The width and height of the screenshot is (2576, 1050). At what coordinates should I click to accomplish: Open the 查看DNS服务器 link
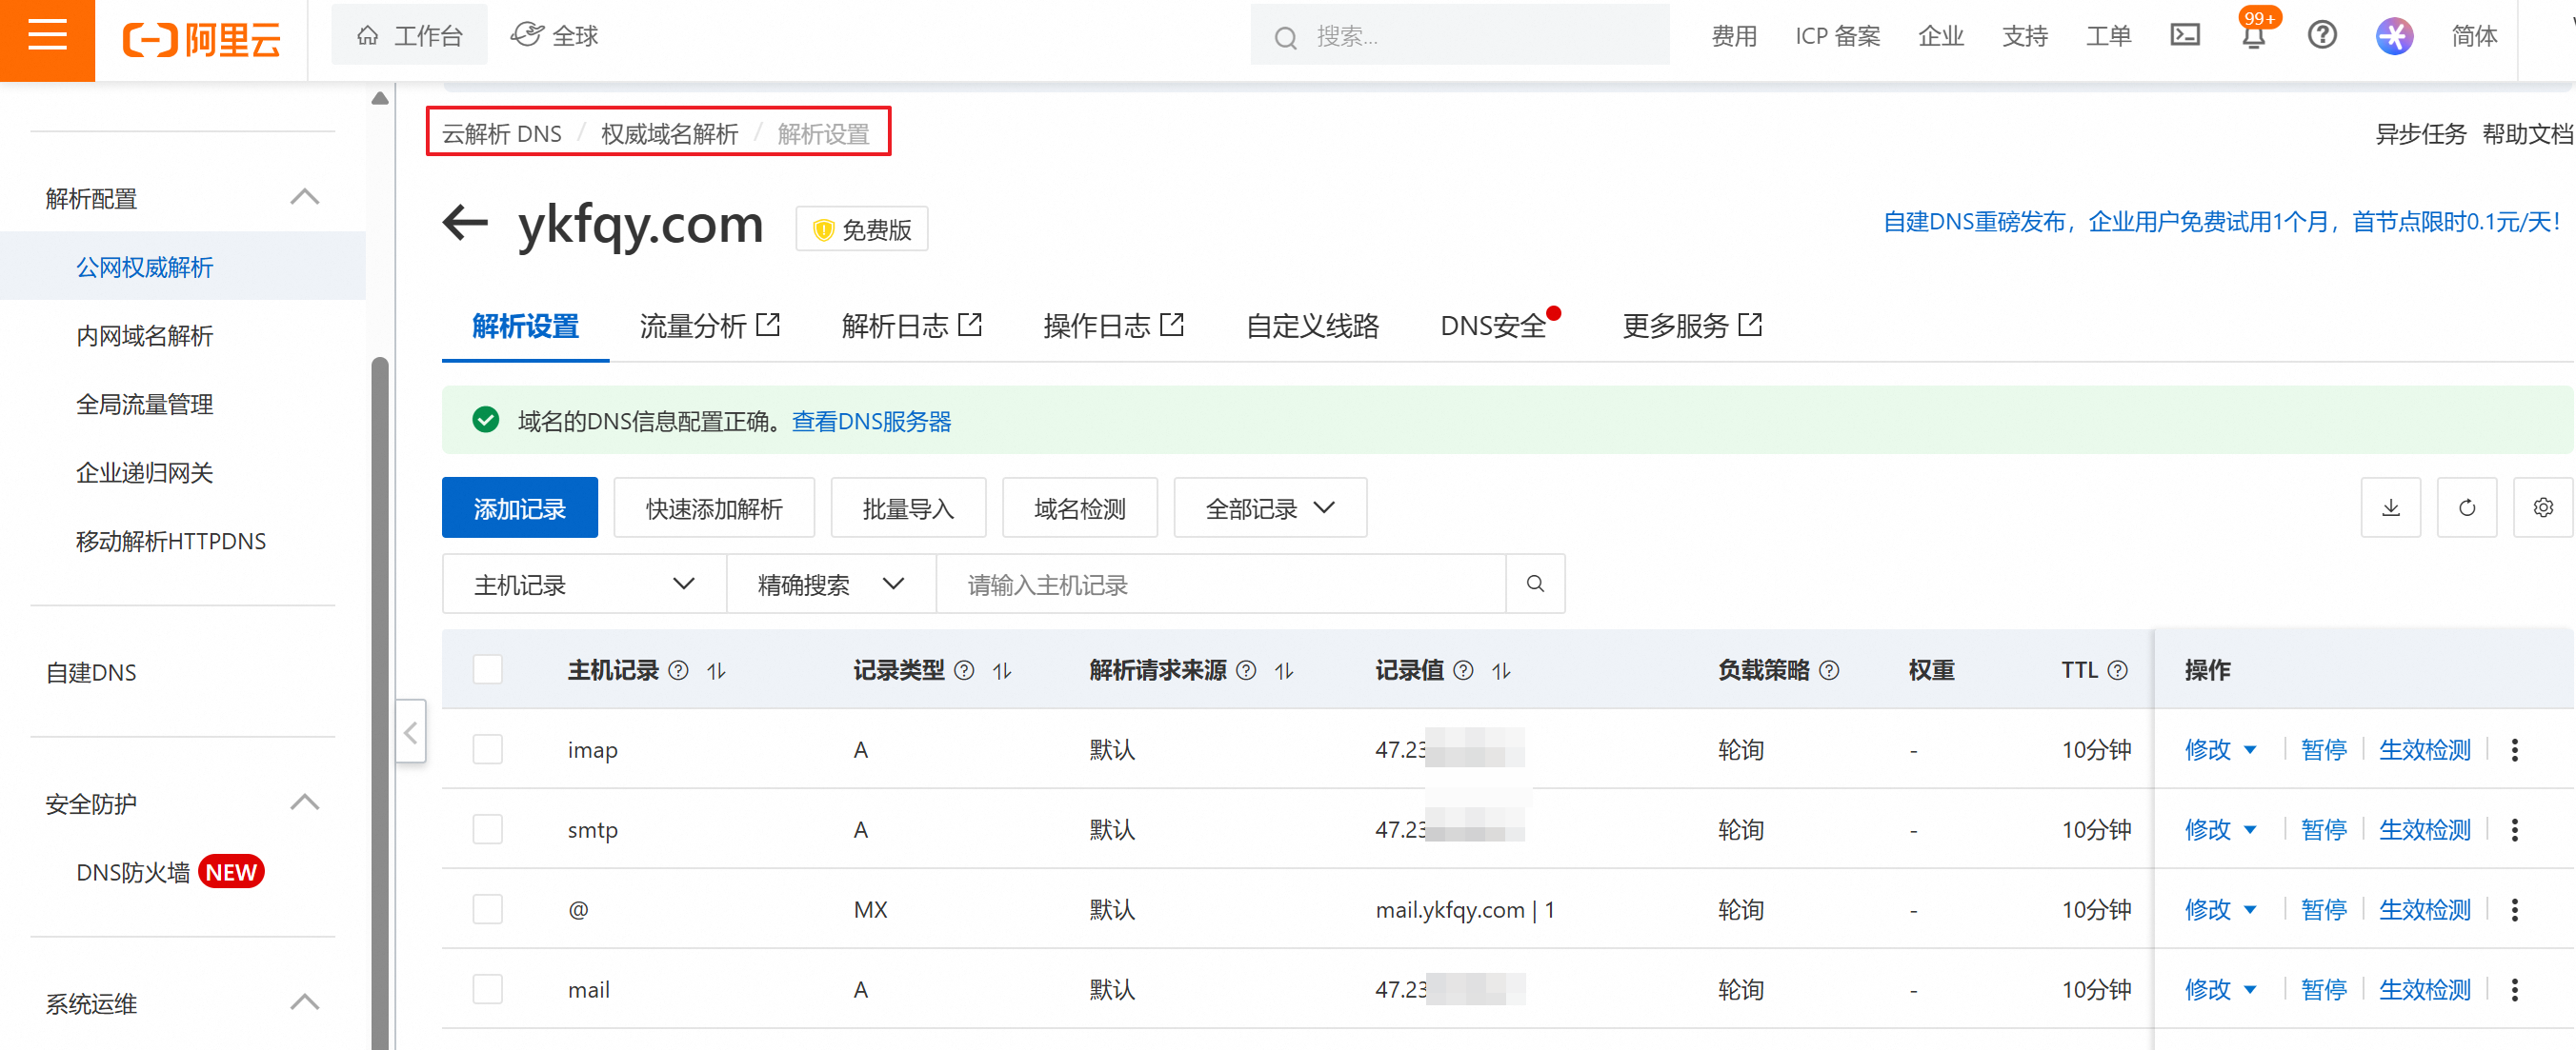point(871,422)
